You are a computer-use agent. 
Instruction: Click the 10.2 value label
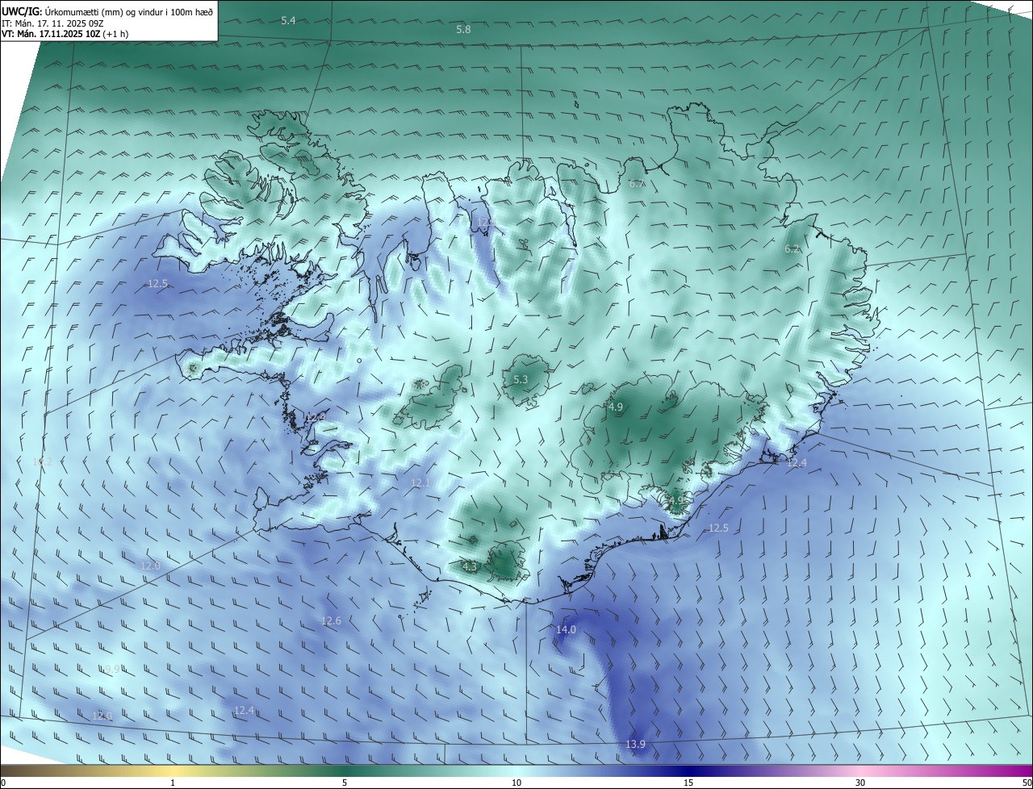(42, 461)
